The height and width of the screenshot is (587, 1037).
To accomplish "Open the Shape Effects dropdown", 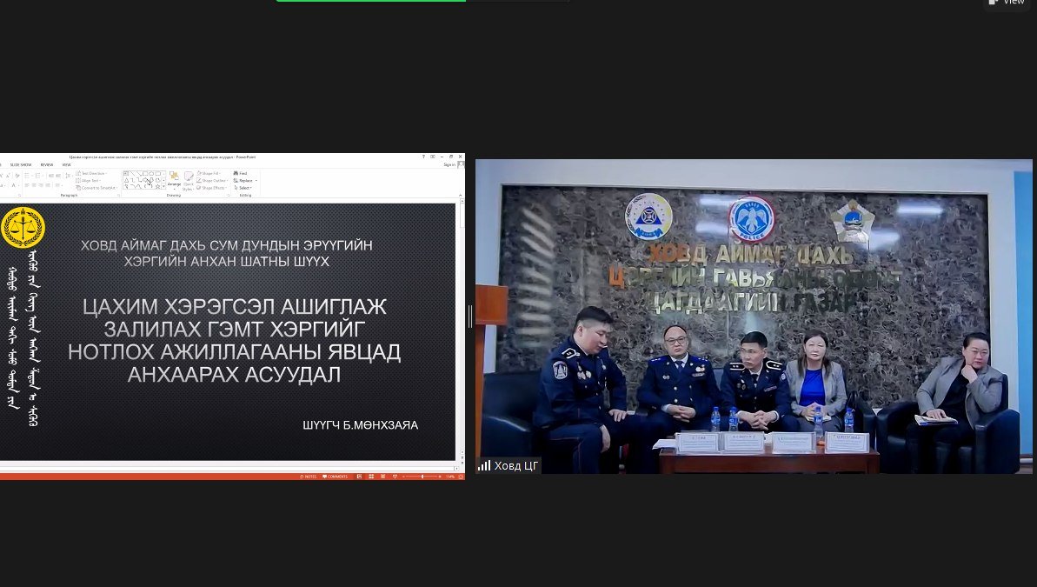I will 214,188.
